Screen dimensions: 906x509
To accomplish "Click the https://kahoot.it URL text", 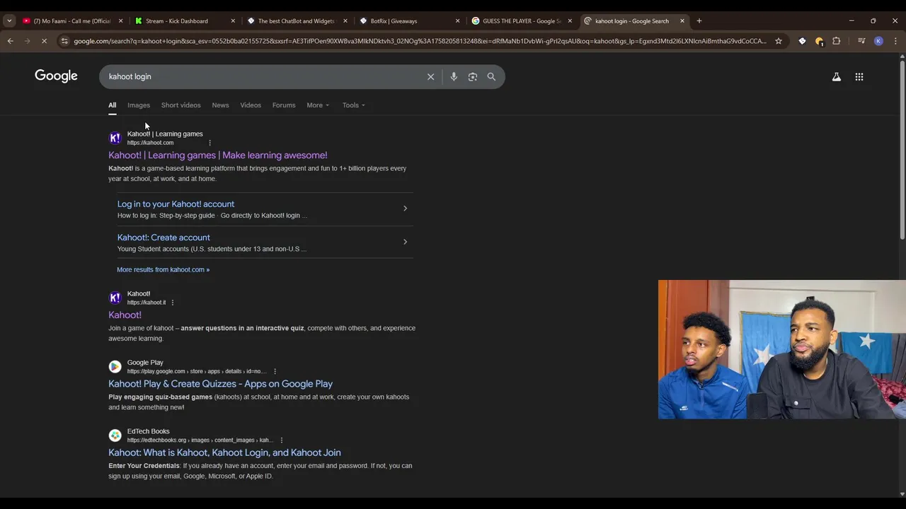I will point(147,303).
